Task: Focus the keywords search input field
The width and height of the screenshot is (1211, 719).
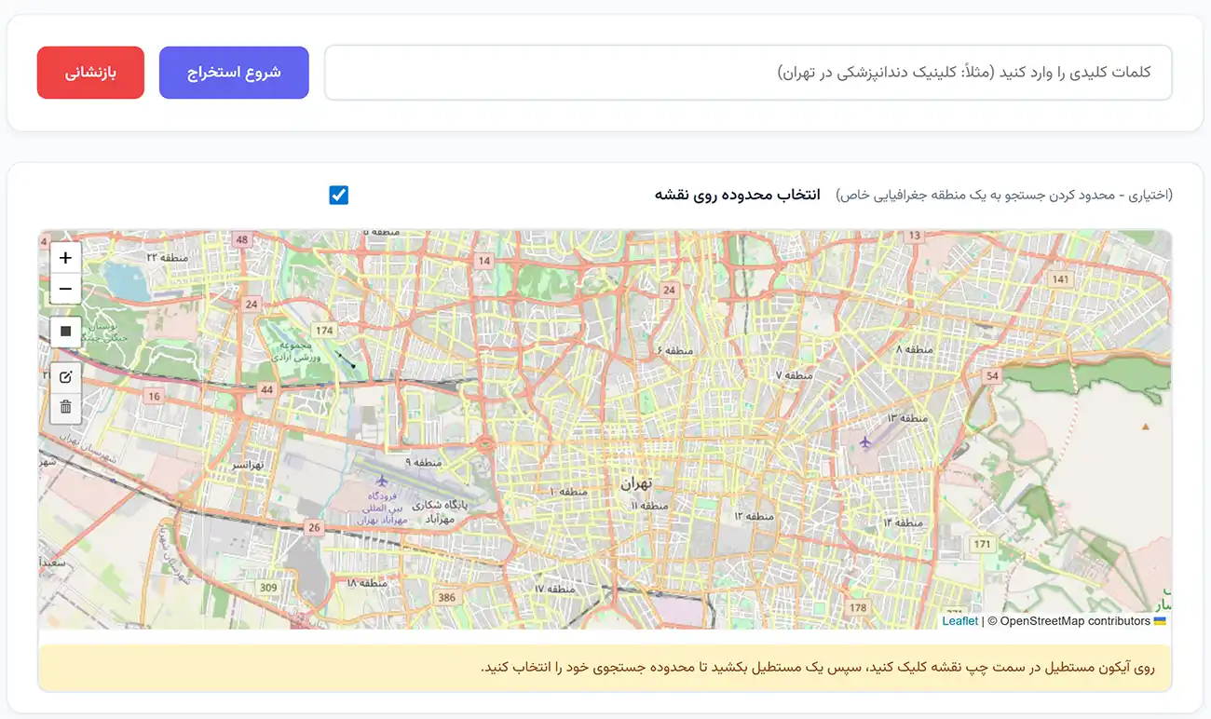Action: [748, 73]
